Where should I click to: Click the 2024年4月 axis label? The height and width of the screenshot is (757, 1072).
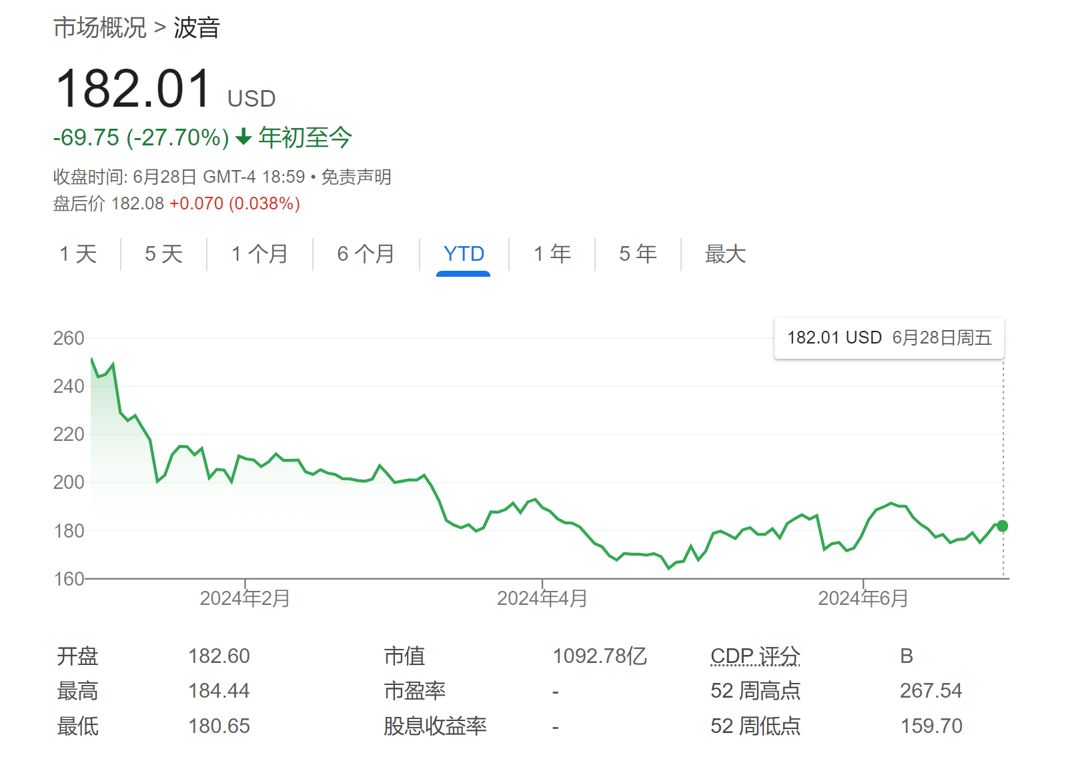pos(542,599)
